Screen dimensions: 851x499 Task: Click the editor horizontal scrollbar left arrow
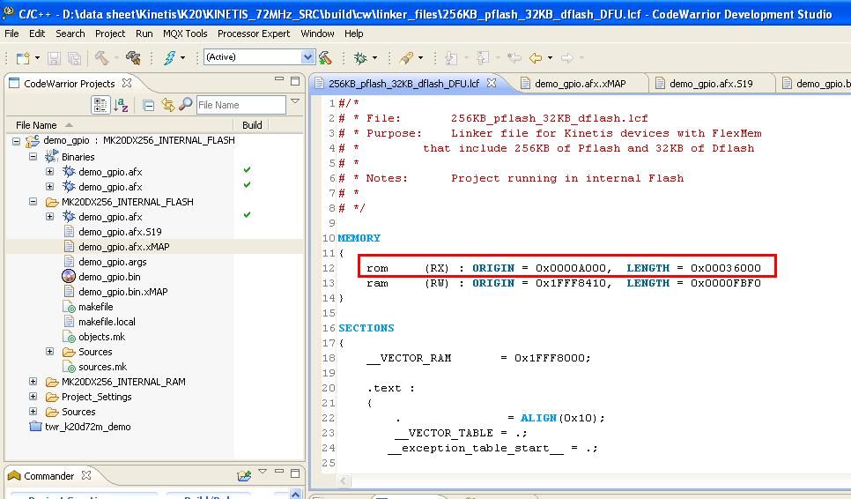click(x=344, y=481)
